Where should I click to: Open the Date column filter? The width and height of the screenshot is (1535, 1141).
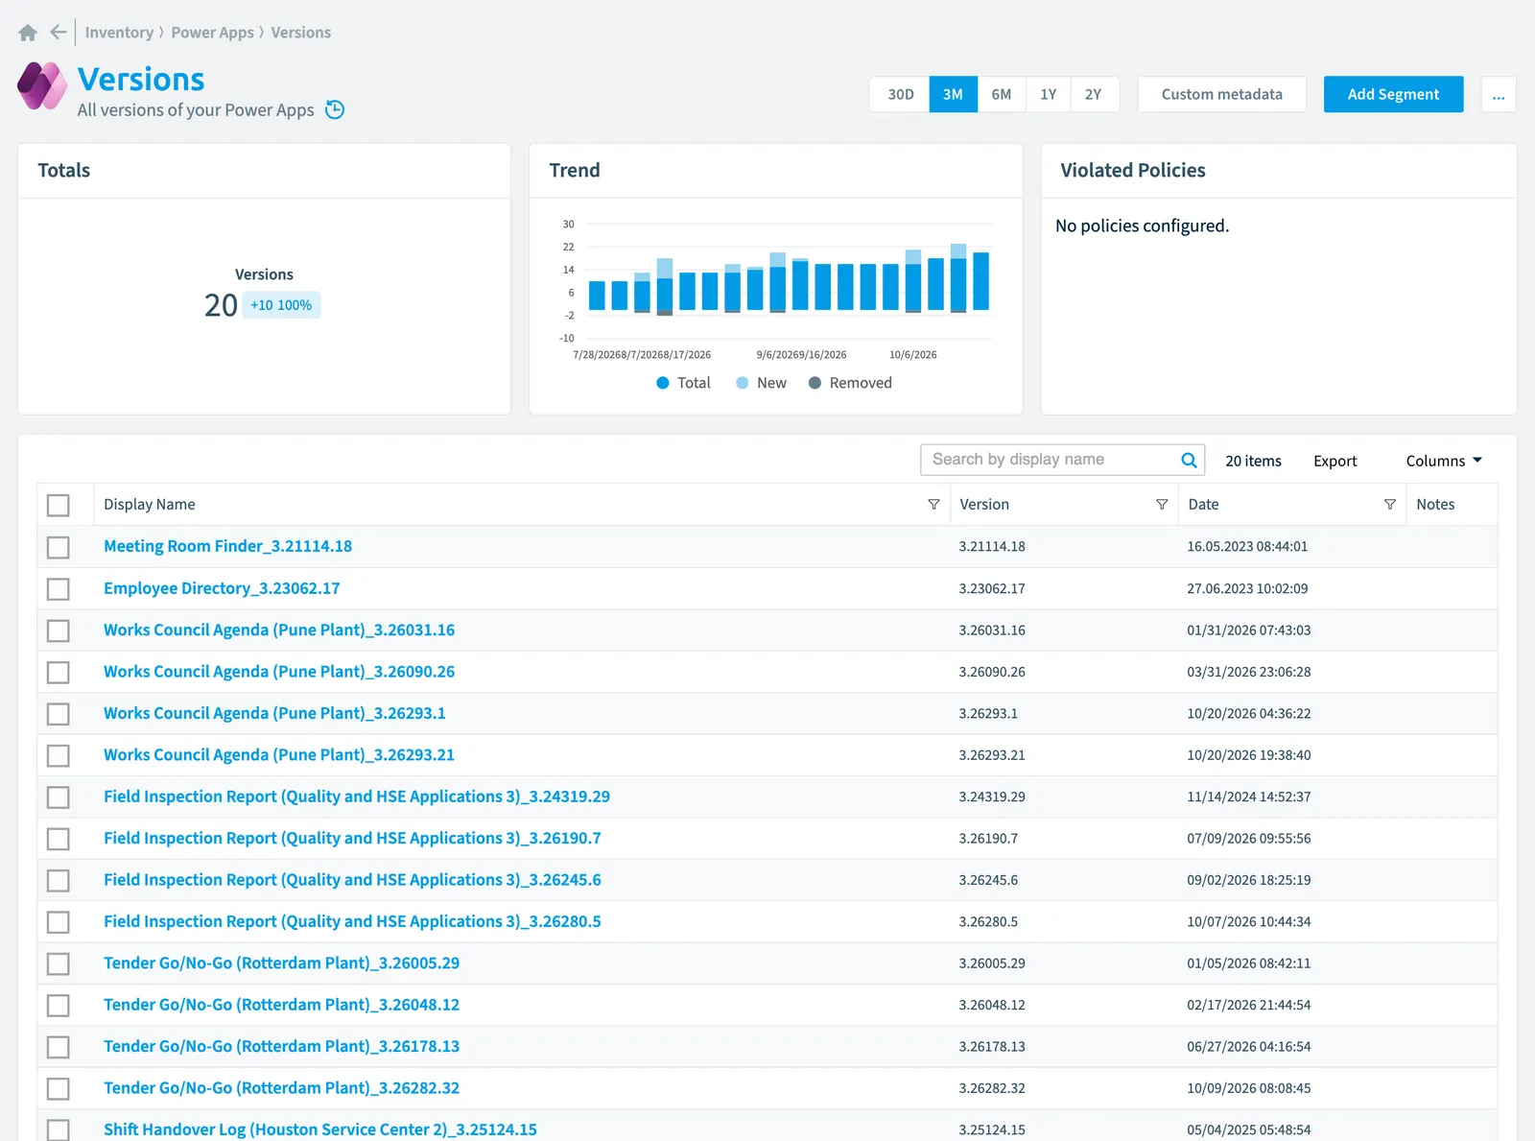click(x=1389, y=505)
